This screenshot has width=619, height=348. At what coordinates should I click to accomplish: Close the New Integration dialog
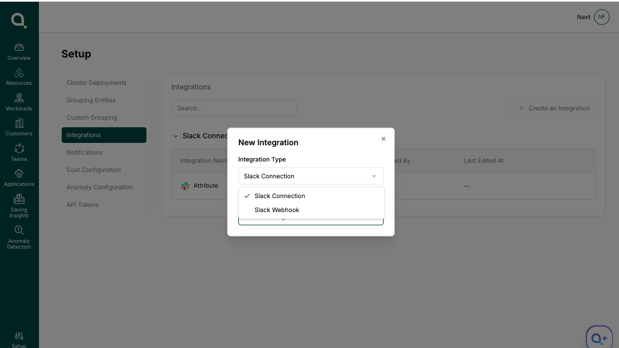(384, 139)
